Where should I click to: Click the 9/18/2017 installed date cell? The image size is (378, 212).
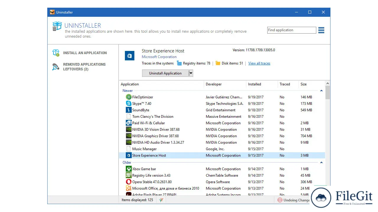[256, 110]
